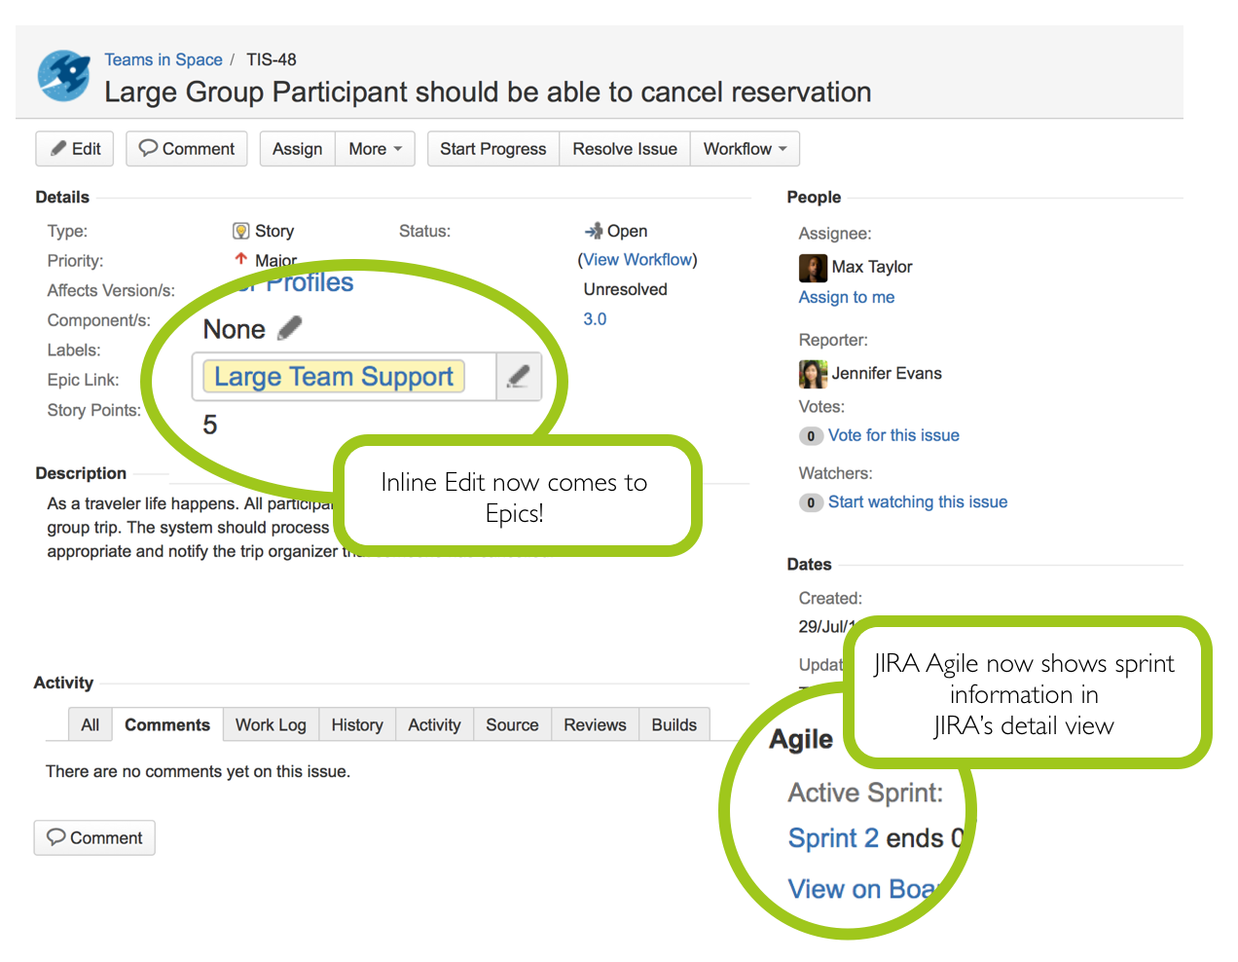Switch to the Comments tab
Viewport: 1238px width, 962px height.
coord(167,724)
